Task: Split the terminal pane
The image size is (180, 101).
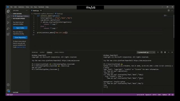Action: (161, 52)
